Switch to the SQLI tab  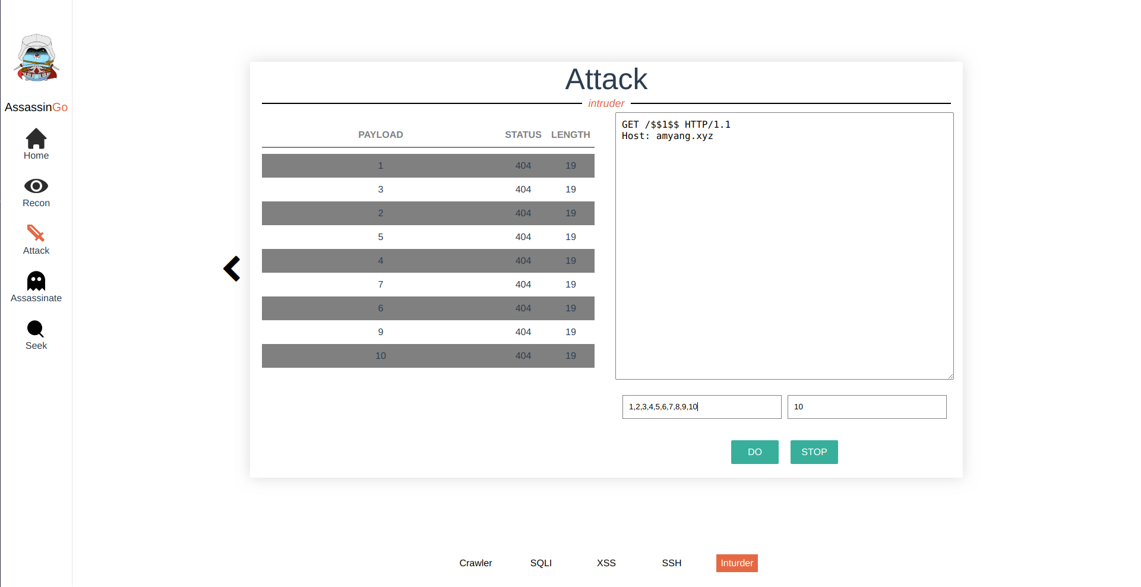(x=541, y=563)
